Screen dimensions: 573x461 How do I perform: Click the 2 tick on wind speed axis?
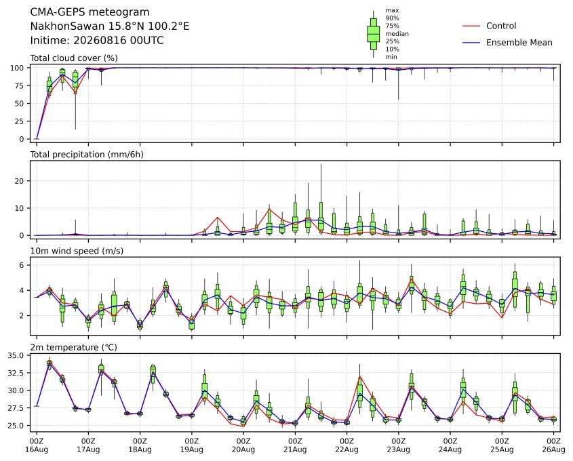[x=22, y=316]
